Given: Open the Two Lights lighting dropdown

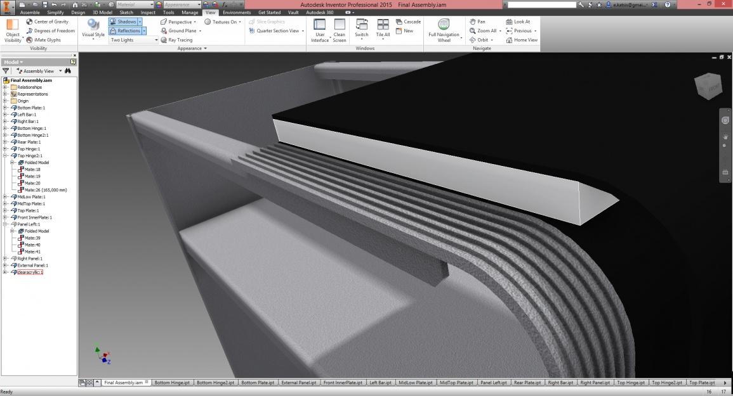Looking at the screenshot, I should pyautogui.click(x=156, y=40).
